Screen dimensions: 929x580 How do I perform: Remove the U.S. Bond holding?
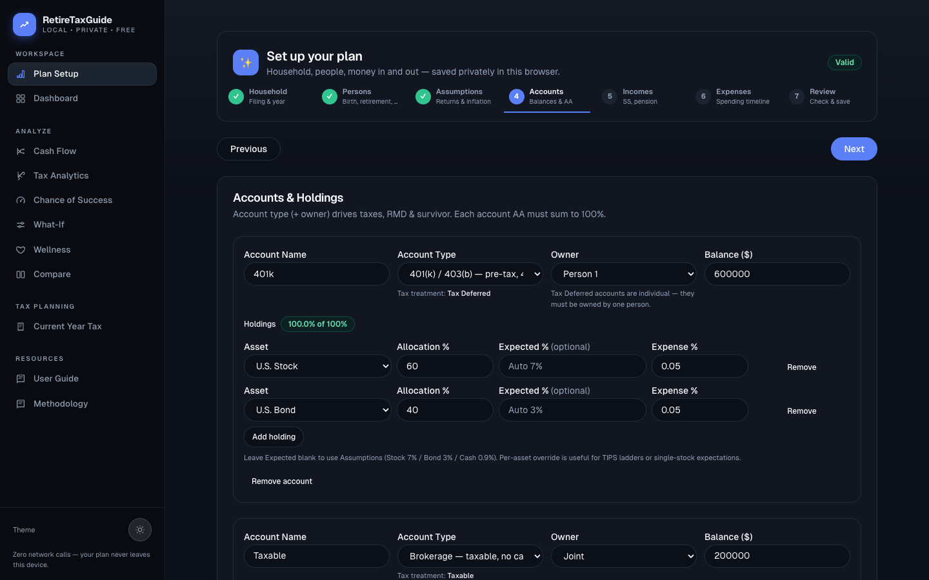tap(802, 411)
